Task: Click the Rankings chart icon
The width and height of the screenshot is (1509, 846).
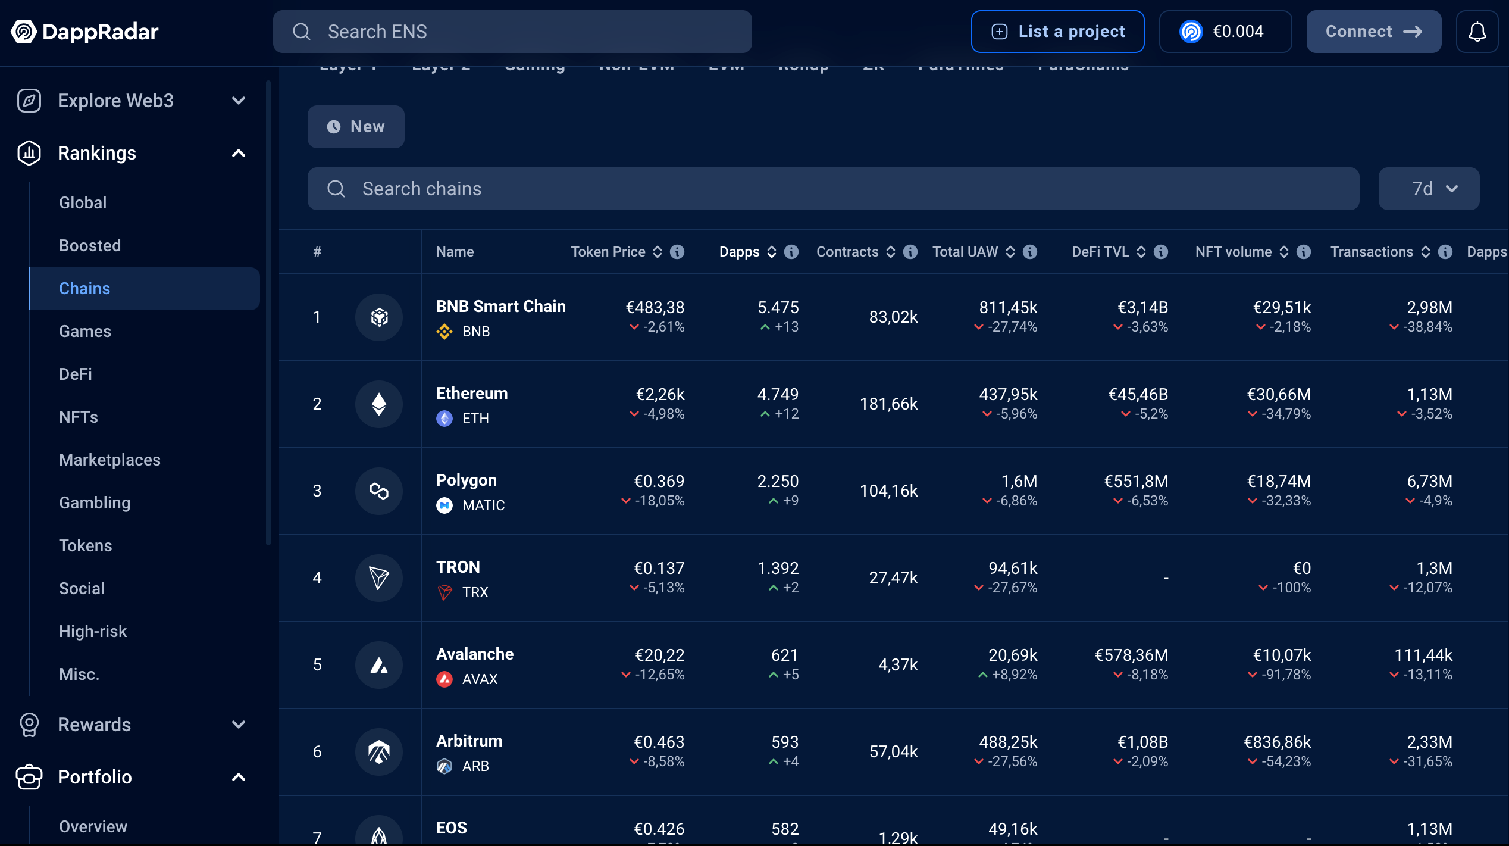Action: coord(29,153)
